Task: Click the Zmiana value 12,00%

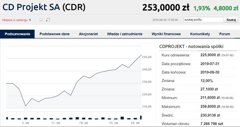Action: (x=207, y=81)
